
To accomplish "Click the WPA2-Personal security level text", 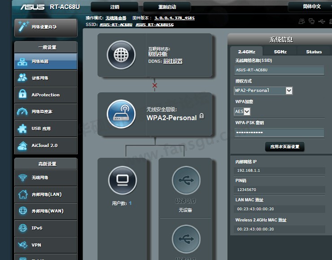I will tap(172, 117).
